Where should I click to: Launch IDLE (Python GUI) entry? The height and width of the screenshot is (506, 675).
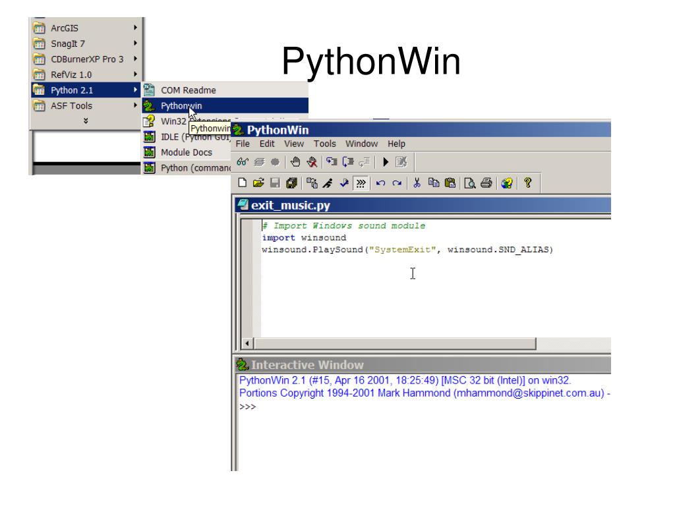187,137
